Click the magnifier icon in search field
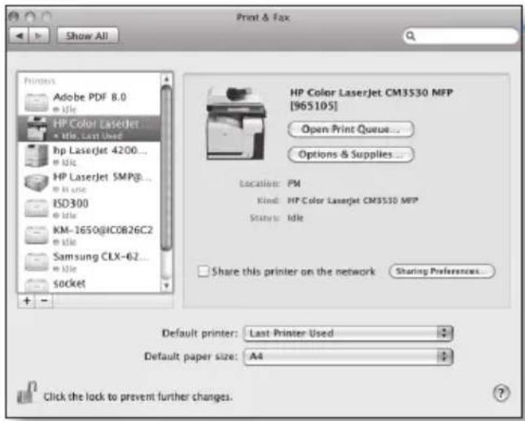 click(410, 36)
